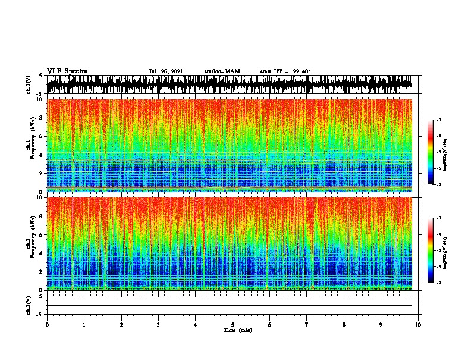471x364 pixels.
Task: Click time axis tick label "9"
Action: click(x=381, y=325)
